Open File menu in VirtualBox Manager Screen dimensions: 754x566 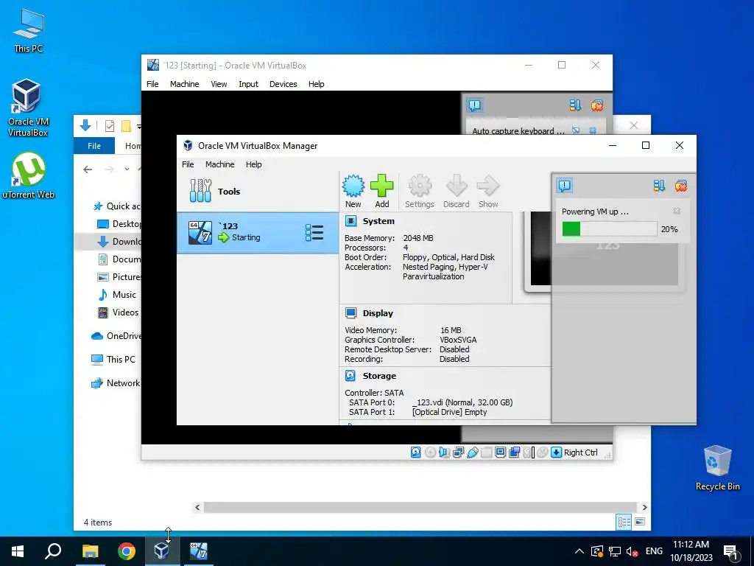click(188, 164)
